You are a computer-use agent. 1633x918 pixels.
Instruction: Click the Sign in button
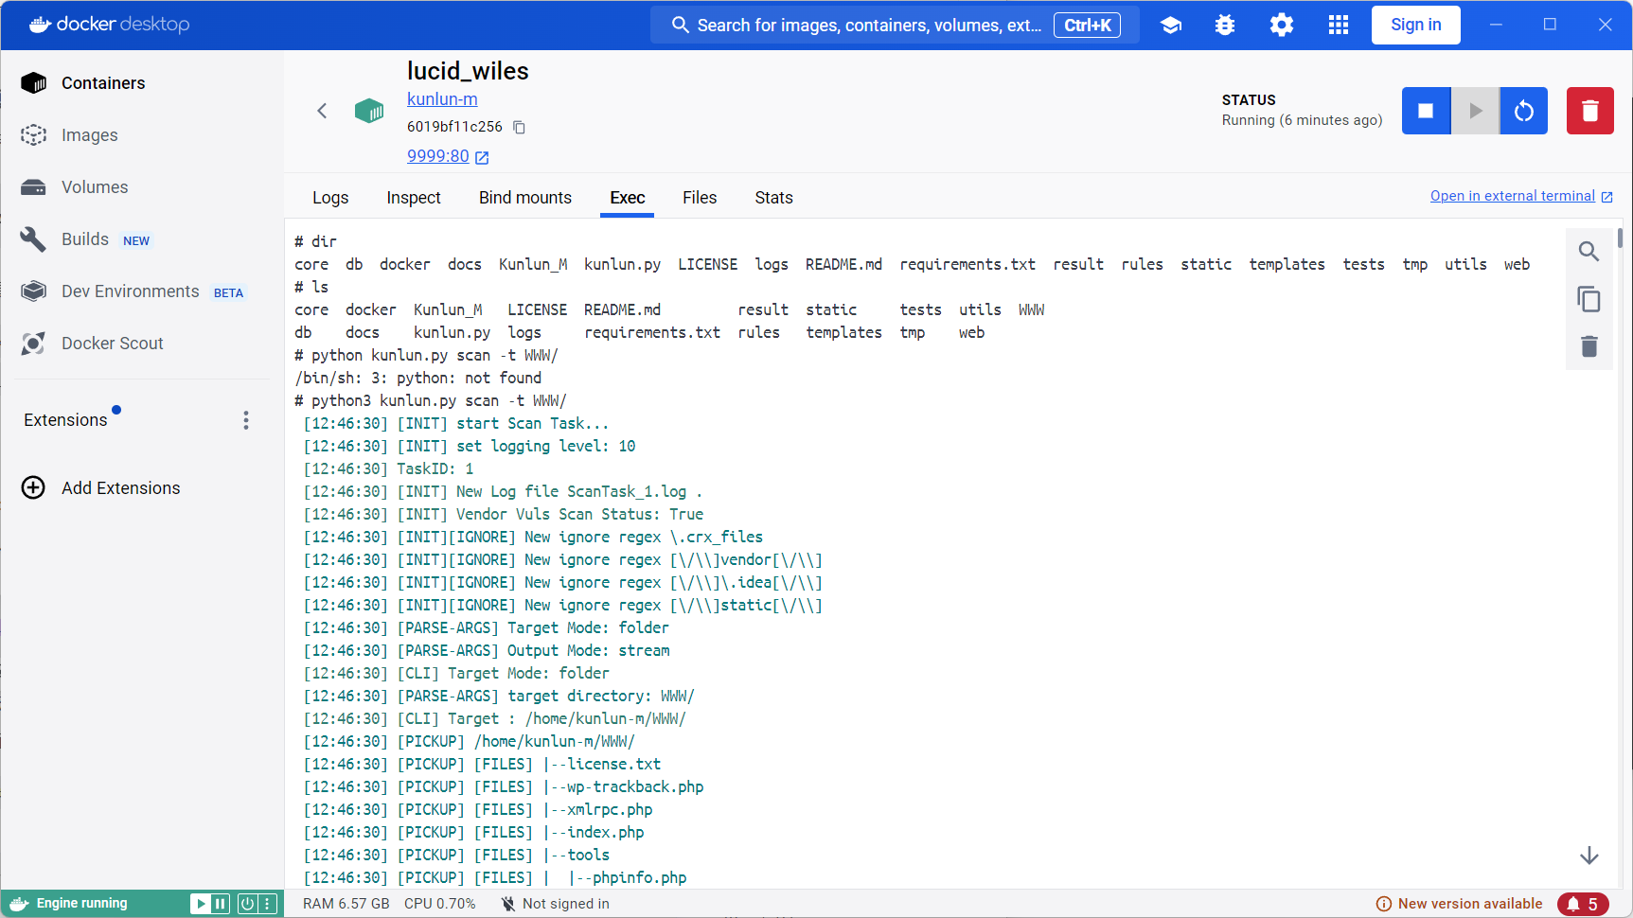coord(1415,26)
